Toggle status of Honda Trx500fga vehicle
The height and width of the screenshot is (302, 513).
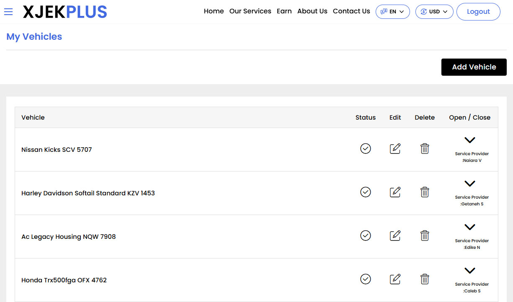pos(366,279)
